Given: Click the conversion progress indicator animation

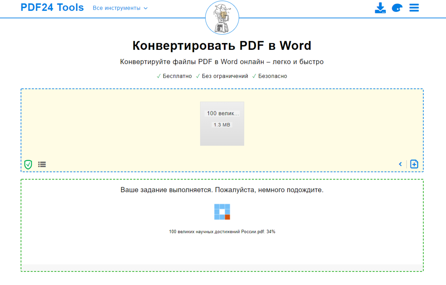Looking at the screenshot, I should [222, 212].
